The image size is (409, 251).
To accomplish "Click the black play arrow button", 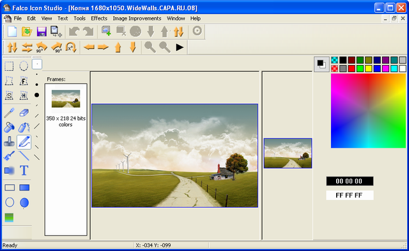I will [180, 47].
